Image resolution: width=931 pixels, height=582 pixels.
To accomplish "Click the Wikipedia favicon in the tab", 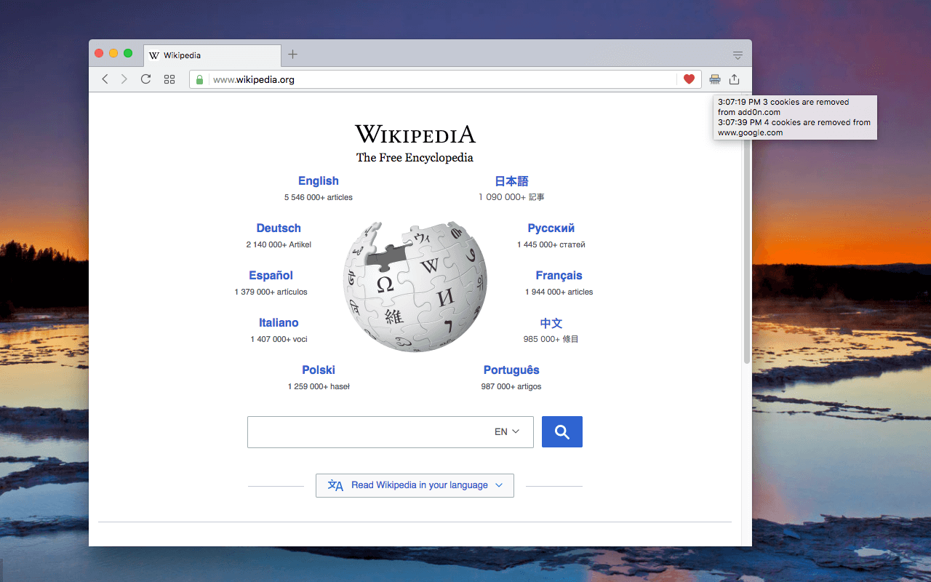I will click(x=154, y=55).
